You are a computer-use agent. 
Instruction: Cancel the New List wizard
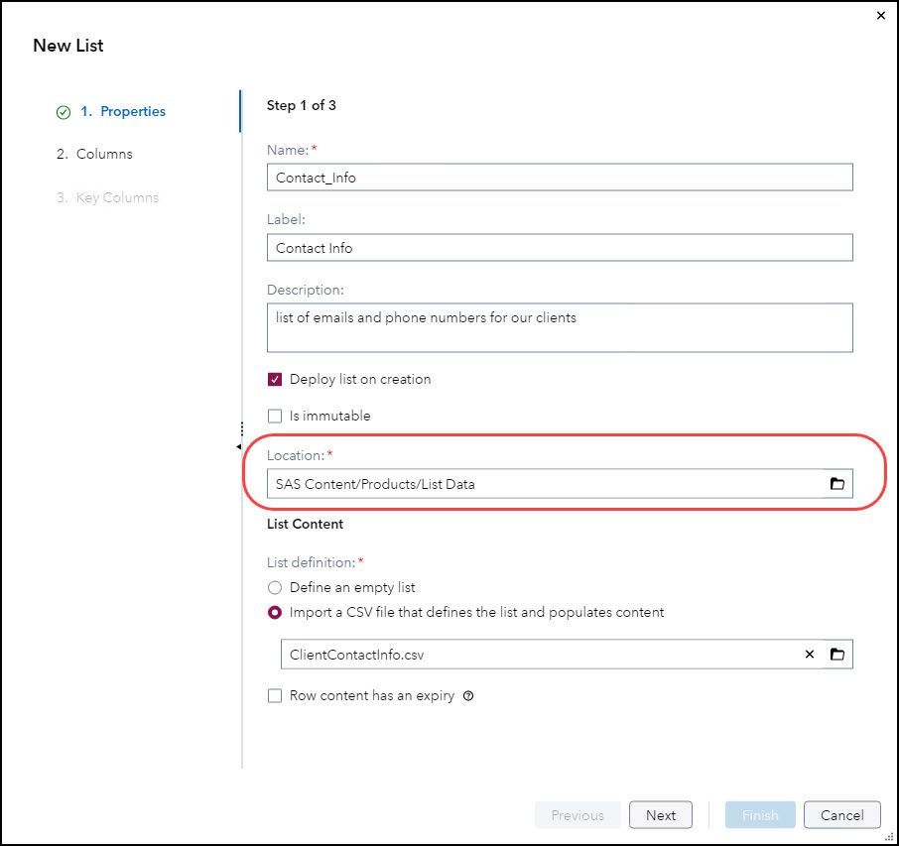[x=841, y=815]
